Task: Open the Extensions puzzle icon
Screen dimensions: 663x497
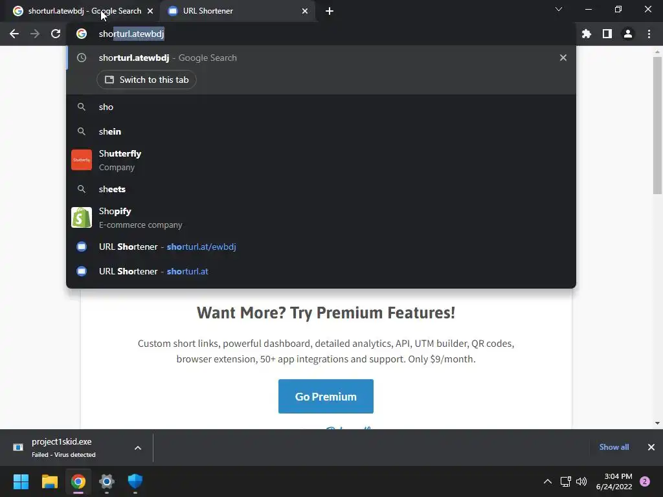Action: (x=587, y=34)
